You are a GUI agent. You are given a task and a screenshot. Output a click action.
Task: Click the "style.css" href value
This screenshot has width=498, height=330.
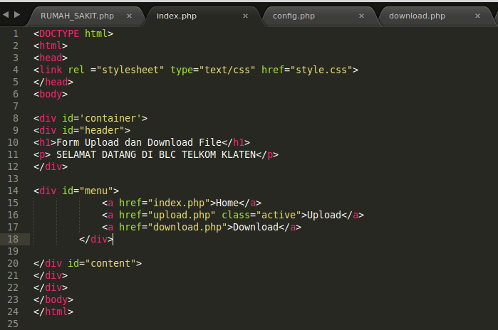[321, 70]
